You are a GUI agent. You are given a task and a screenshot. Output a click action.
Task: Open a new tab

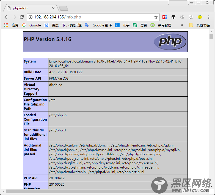tap(63, 8)
